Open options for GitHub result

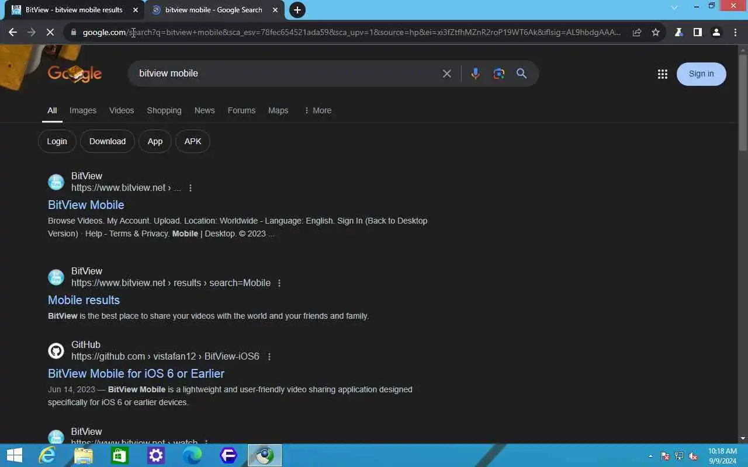[x=269, y=357]
